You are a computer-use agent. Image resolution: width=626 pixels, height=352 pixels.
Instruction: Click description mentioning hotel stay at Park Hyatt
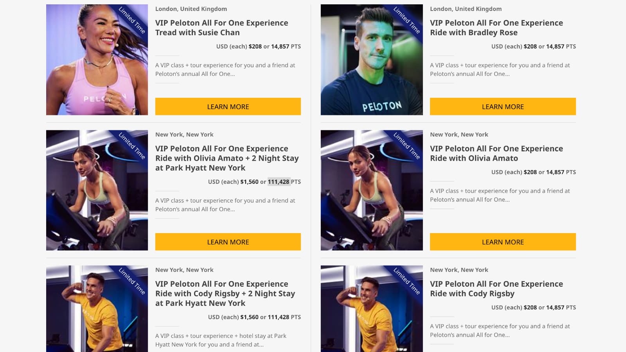click(221, 340)
